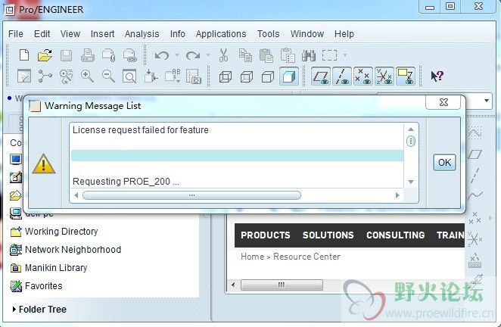Open the selection box dropdown arrow

pyautogui.click(x=345, y=55)
